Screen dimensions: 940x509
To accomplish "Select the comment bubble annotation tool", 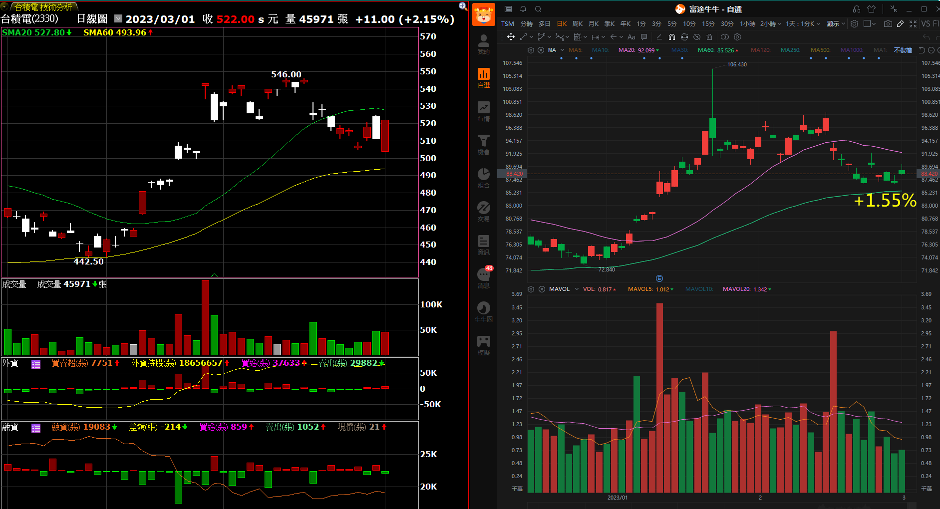I will coord(644,37).
